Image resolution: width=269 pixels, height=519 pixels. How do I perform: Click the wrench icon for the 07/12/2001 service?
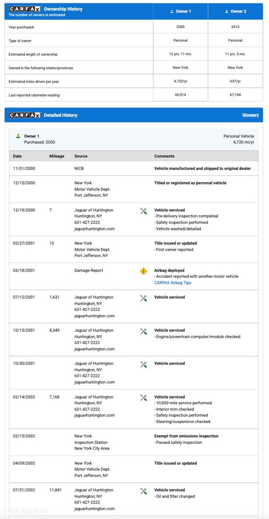143,298
